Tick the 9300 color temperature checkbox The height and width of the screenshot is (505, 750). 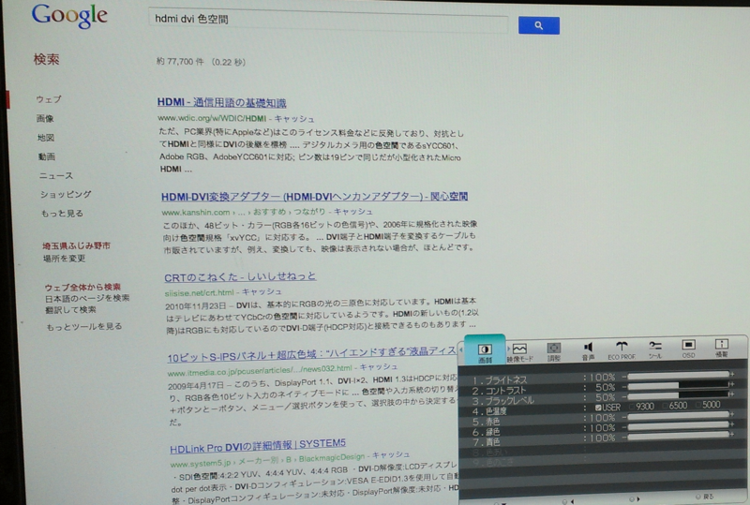pos(632,407)
